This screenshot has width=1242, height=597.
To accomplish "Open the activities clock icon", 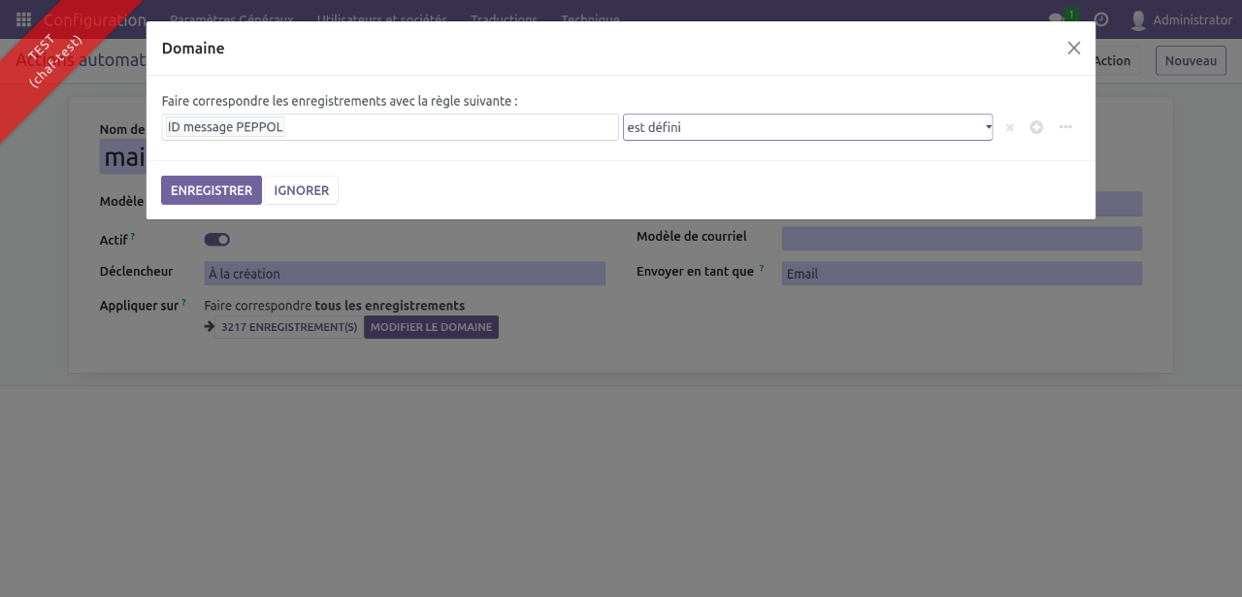I will tap(1101, 19).
